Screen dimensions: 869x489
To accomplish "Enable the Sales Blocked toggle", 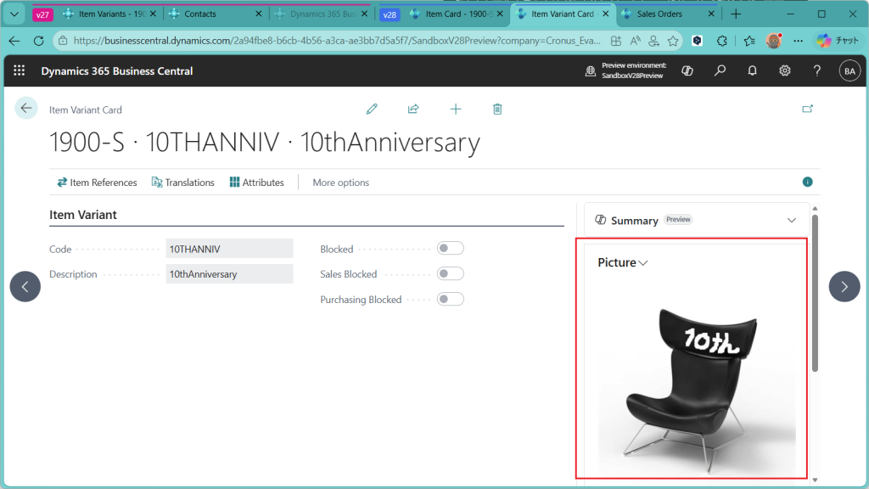I will coord(451,274).
